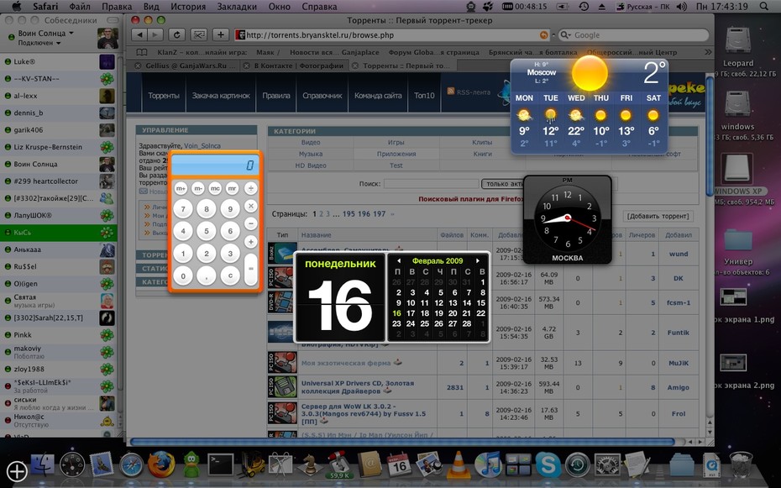781x488 pixels.
Task: Click the Dashboard gauge icon in Dock
Action: [x=72, y=465]
